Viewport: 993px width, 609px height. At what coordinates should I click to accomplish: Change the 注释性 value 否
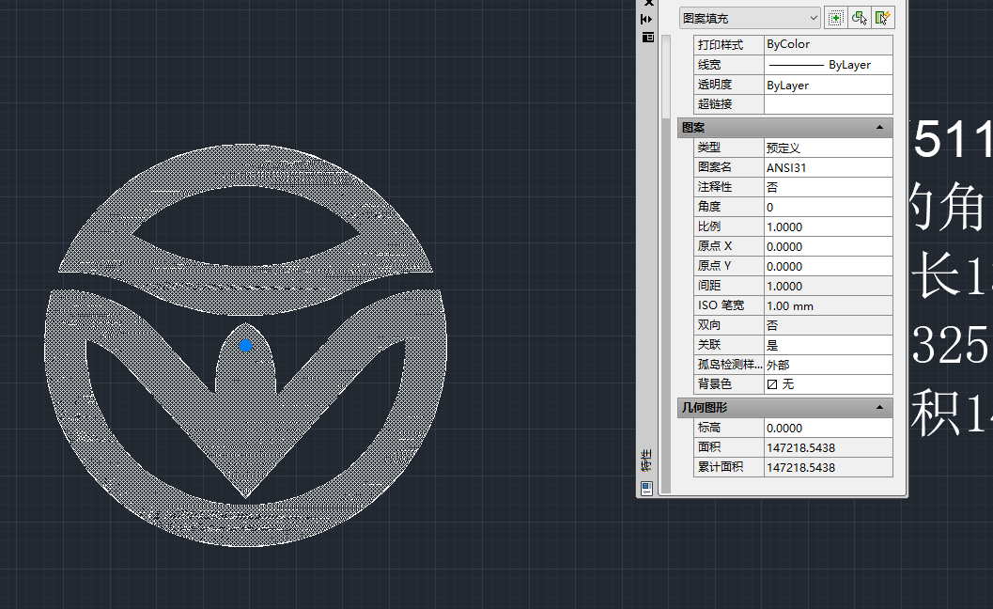(x=829, y=187)
